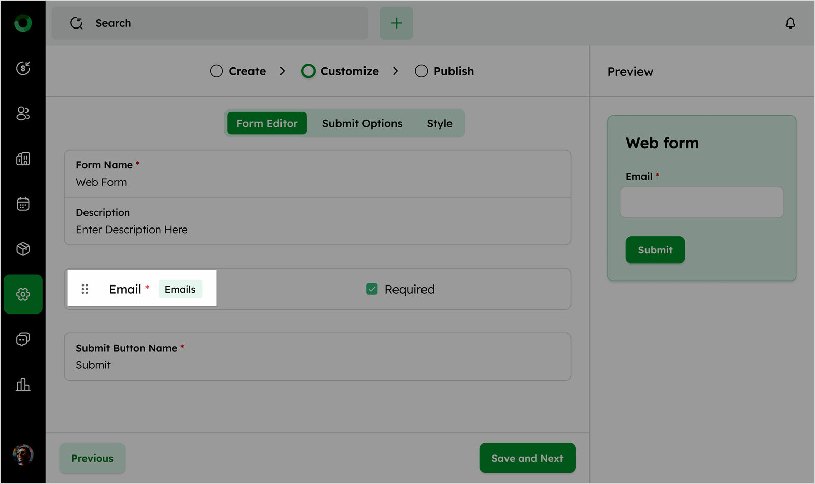Click the chevron after Create step
Viewport: 815px width, 484px height.
click(283, 71)
